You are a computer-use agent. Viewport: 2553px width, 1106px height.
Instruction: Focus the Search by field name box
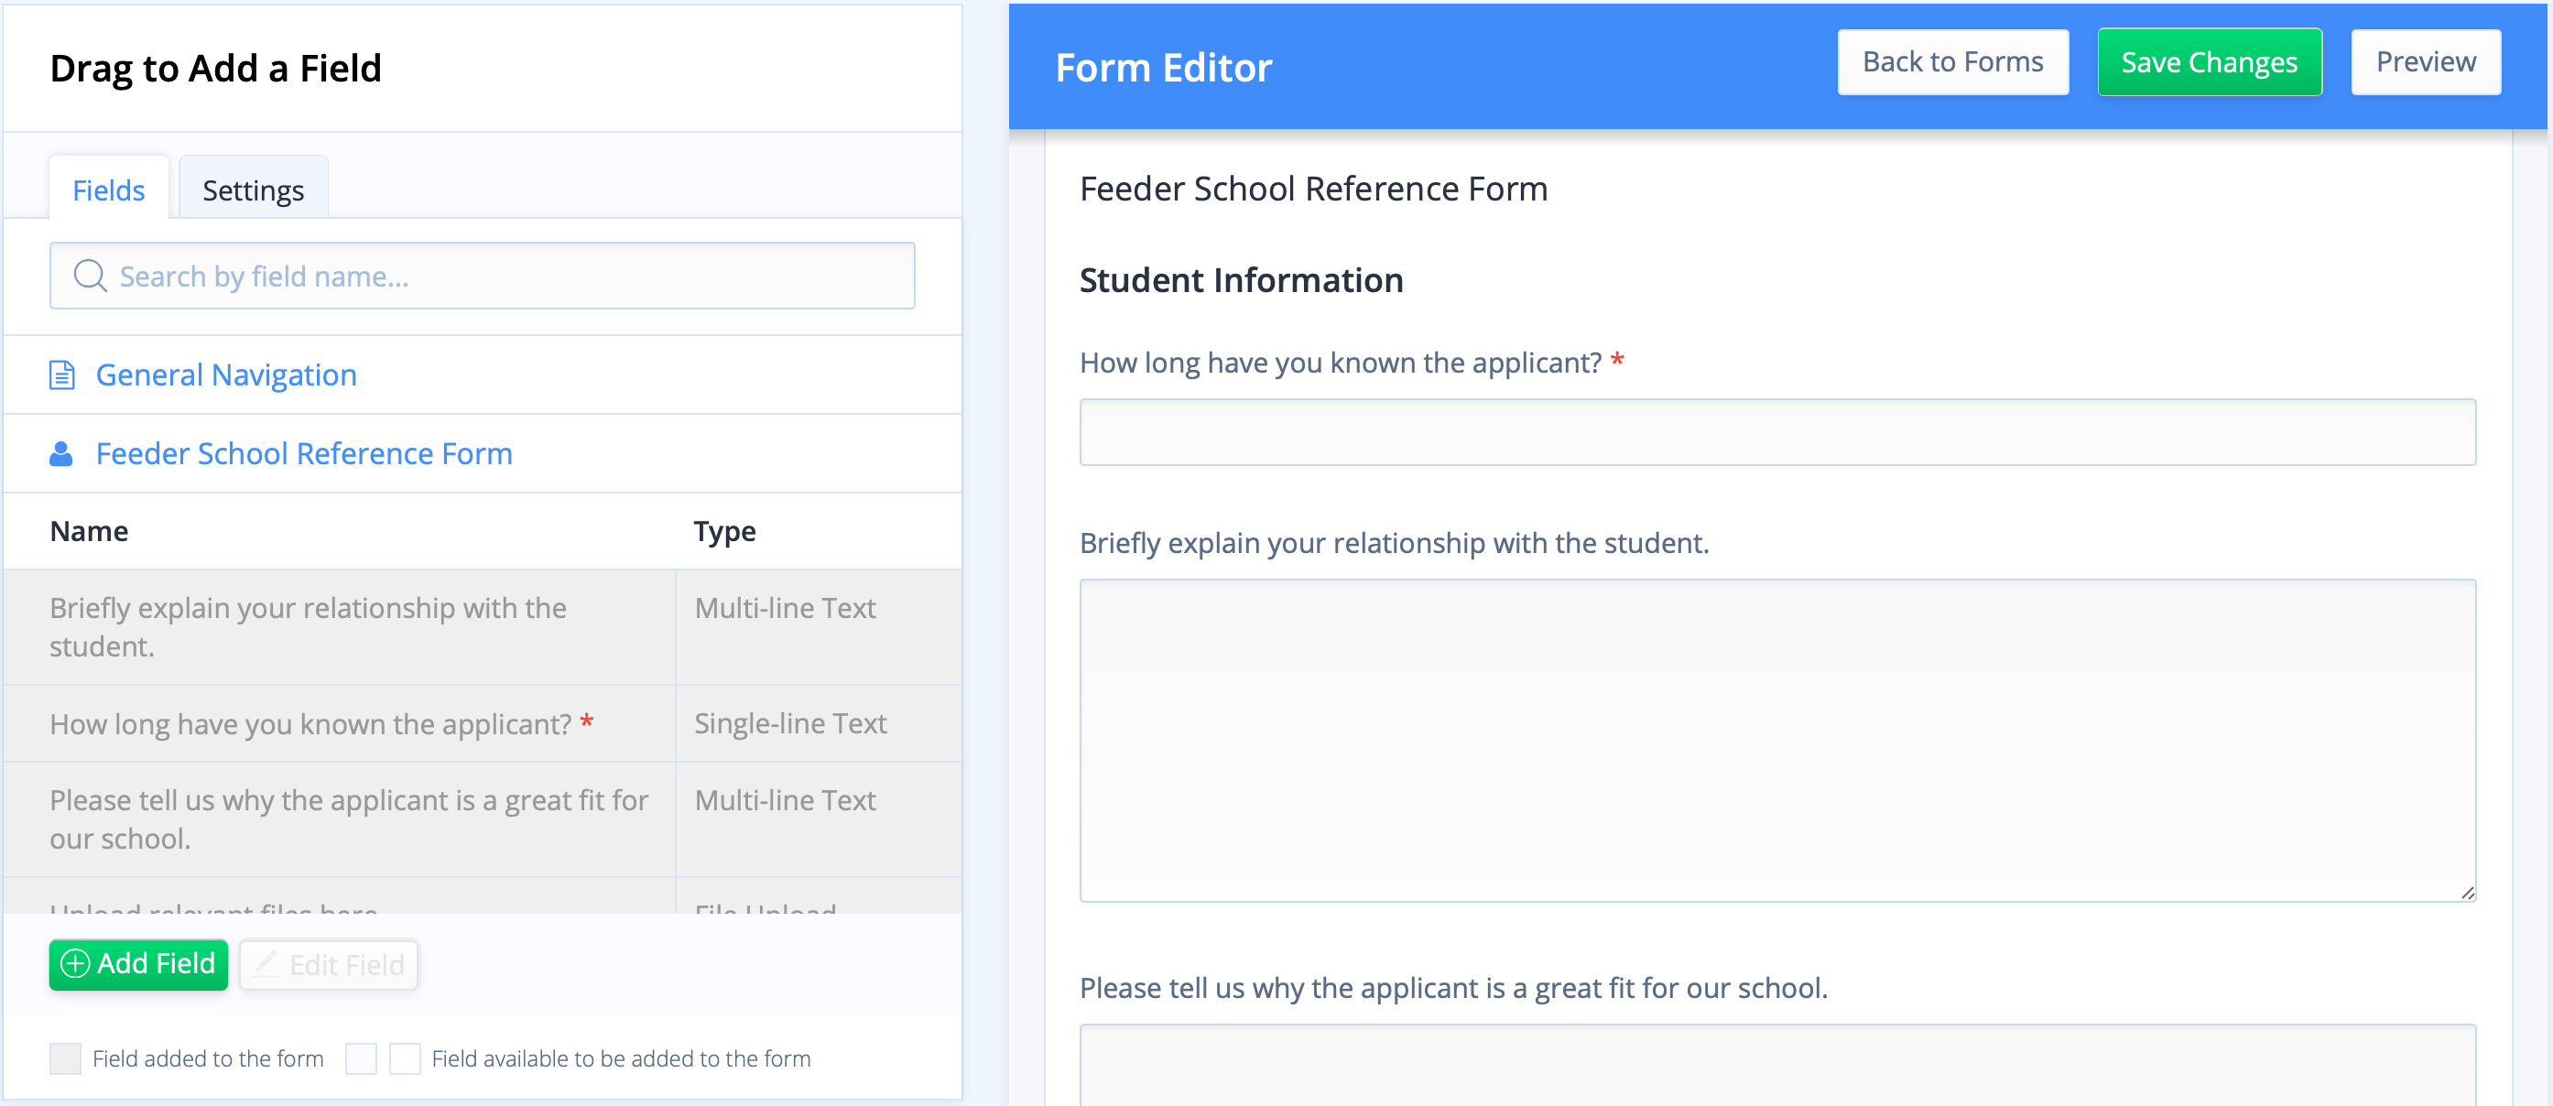coord(483,276)
